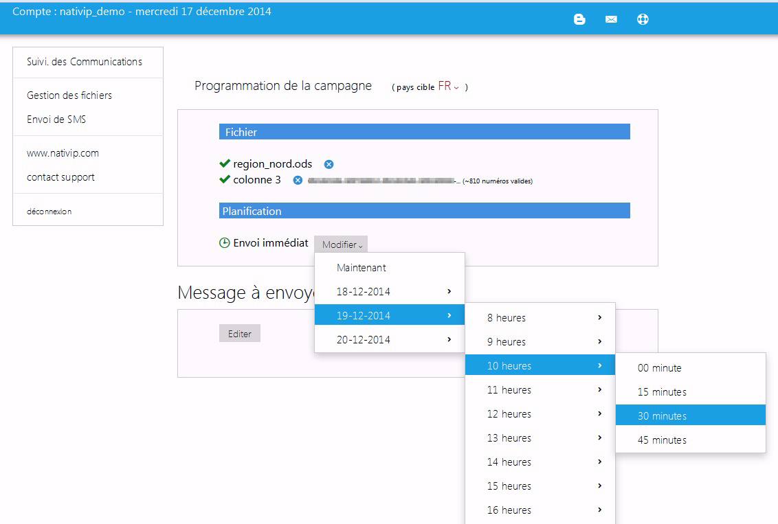Click the Planification section header bar

click(425, 211)
